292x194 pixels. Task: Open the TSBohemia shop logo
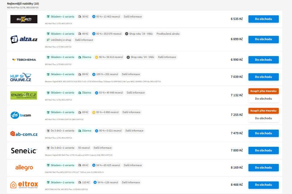click(x=24, y=60)
